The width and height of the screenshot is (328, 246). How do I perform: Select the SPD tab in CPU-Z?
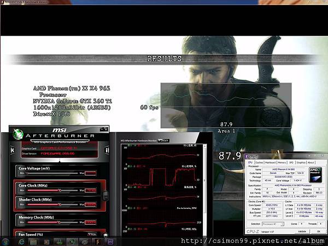point(291,162)
